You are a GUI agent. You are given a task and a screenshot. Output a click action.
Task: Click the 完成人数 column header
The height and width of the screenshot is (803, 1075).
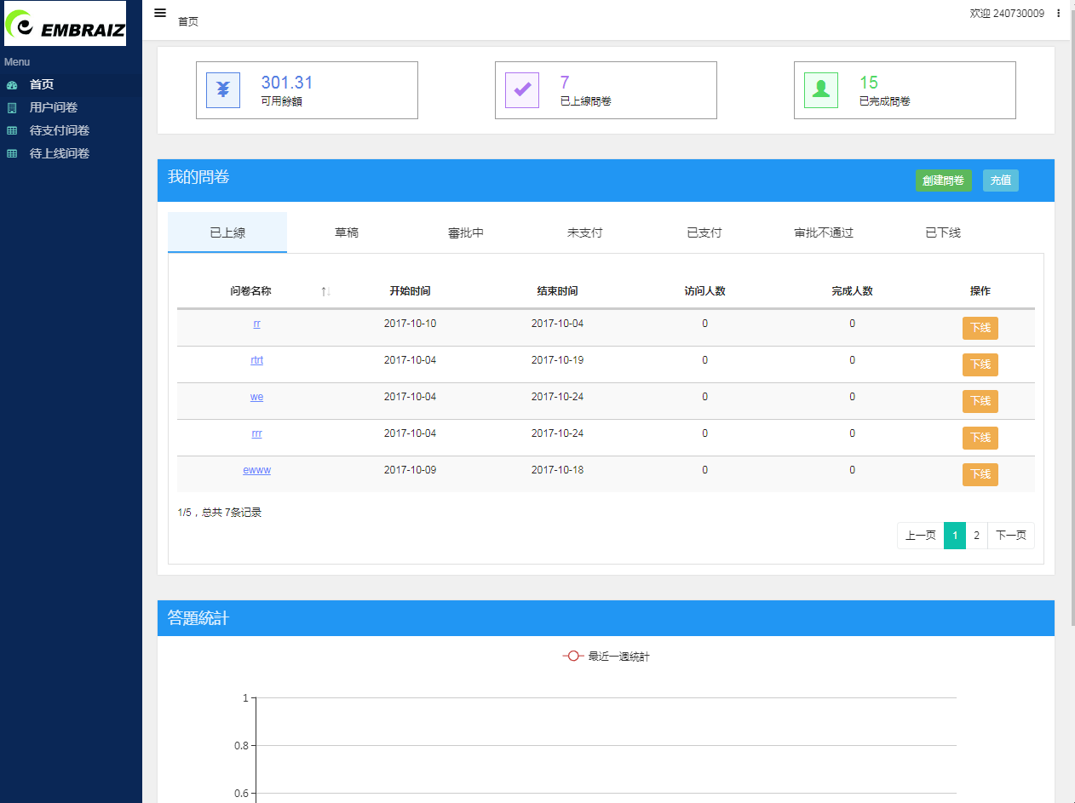(853, 291)
